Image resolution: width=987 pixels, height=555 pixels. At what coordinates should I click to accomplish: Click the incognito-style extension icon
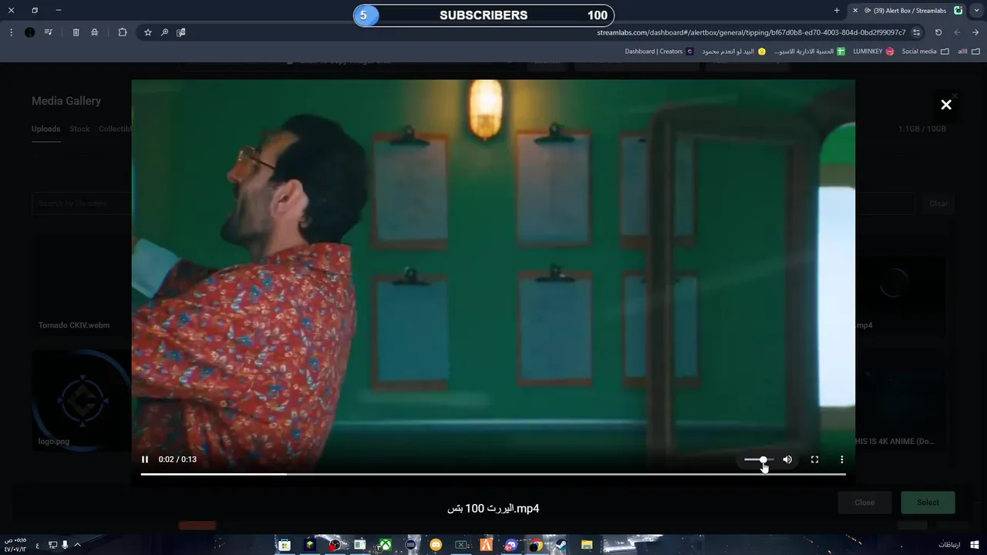point(94,32)
